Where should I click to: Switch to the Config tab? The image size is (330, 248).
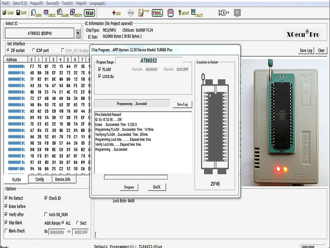(40, 180)
